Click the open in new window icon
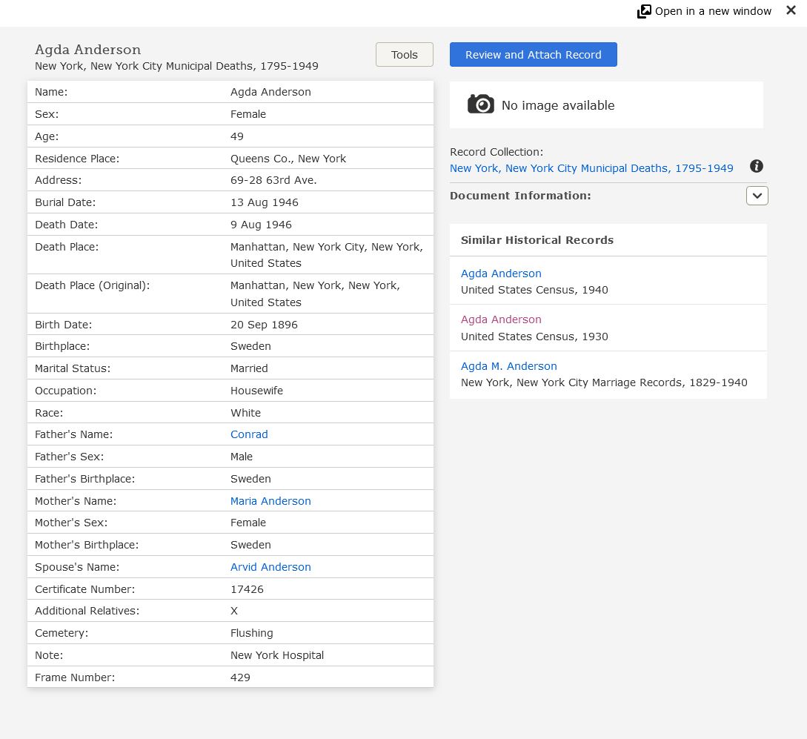 click(x=644, y=11)
